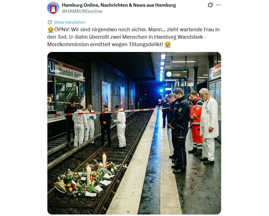Click the Wandsbek Markt station sign in photo

click(66, 70)
